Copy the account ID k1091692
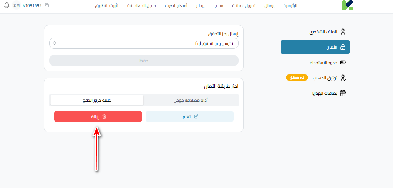This screenshot has width=393, height=188. (x=47, y=6)
